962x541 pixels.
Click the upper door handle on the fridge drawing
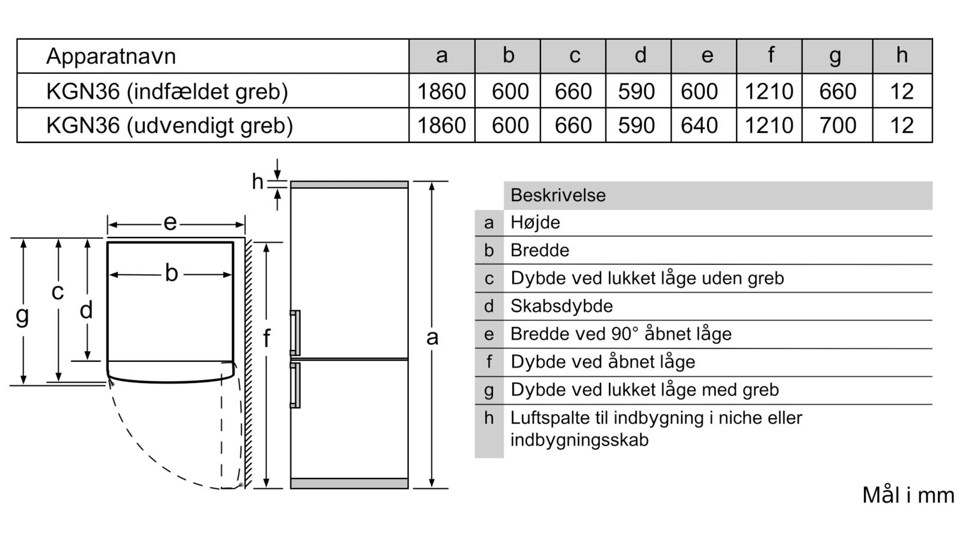(x=295, y=333)
